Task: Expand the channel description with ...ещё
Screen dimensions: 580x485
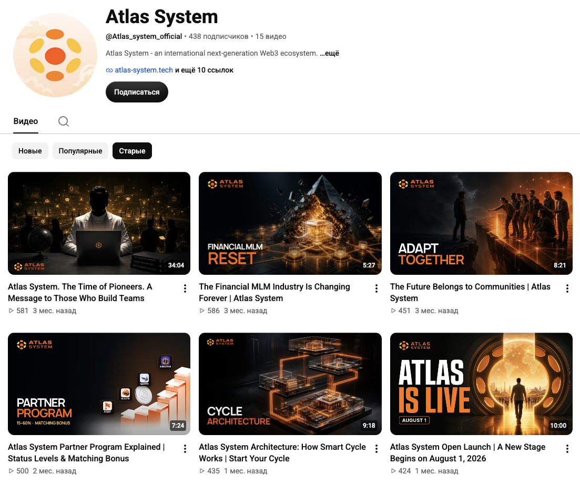Action: point(329,53)
